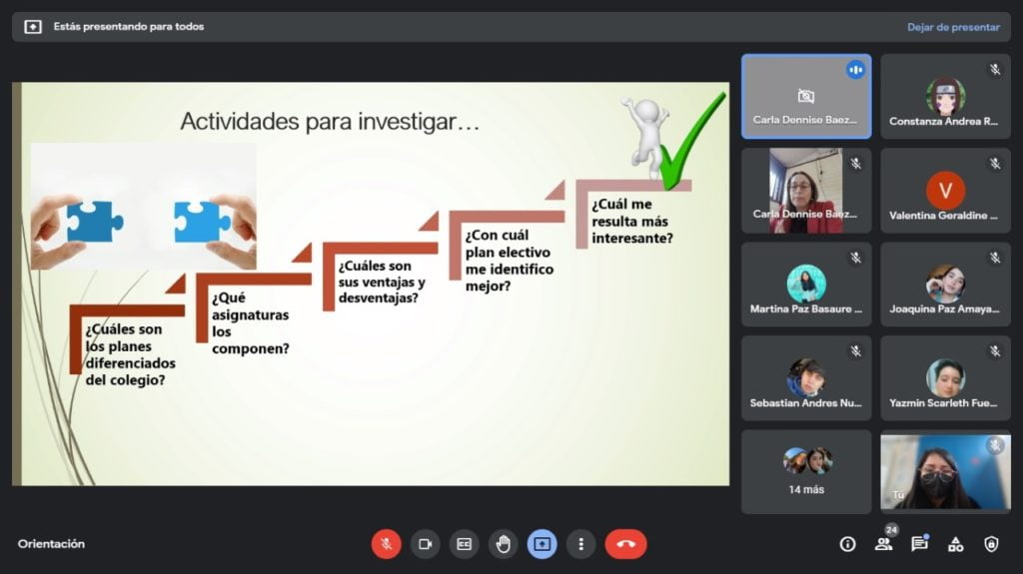The width and height of the screenshot is (1023, 574).
Task: Select Carla Dennise's webcam video tile
Action: tap(806, 191)
